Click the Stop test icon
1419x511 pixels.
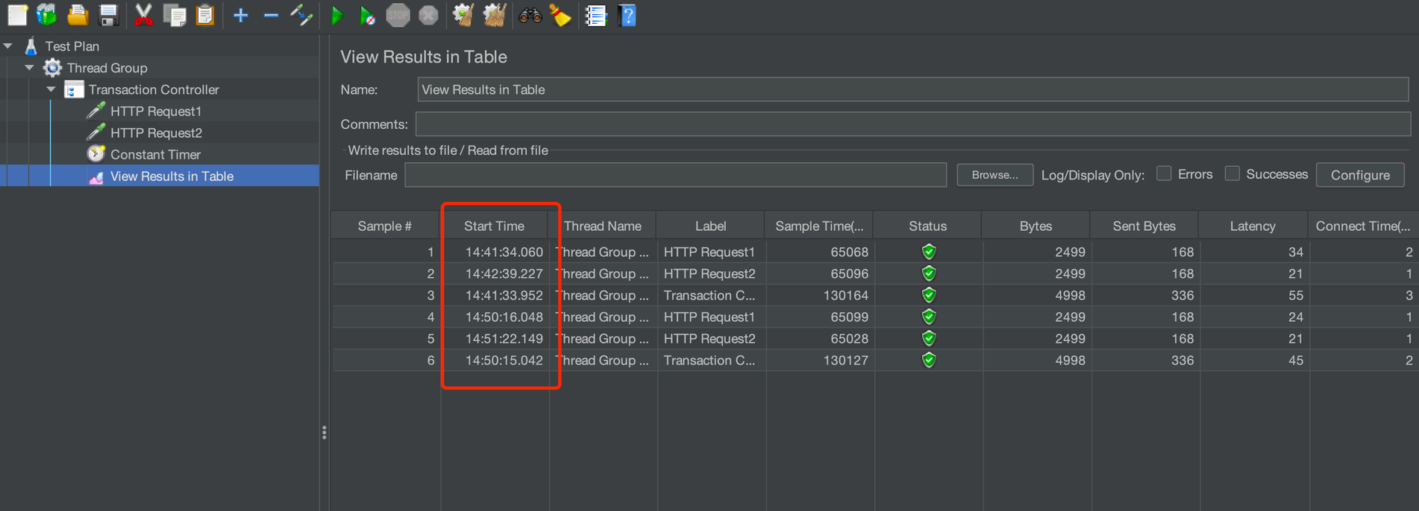398,16
